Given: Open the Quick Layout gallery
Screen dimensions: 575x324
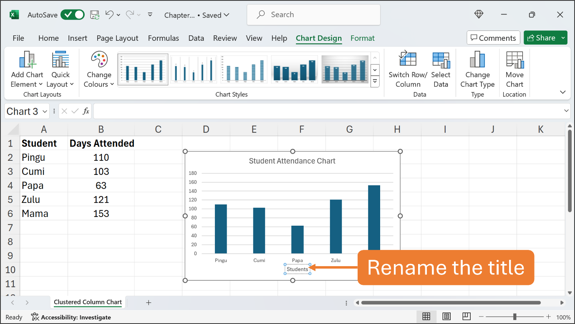Looking at the screenshot, I should tap(61, 69).
